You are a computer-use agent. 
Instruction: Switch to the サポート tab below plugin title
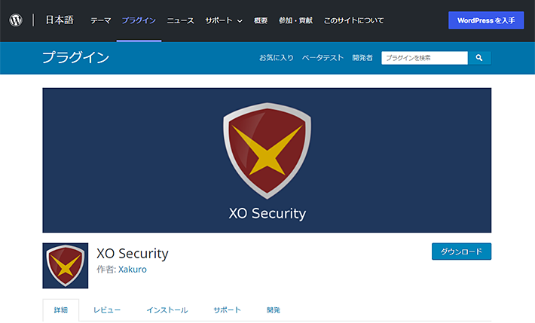[228, 310]
